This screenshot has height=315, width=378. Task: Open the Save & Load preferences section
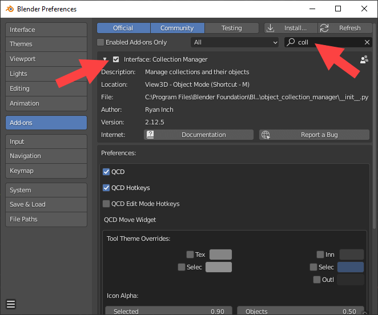(x=46, y=204)
